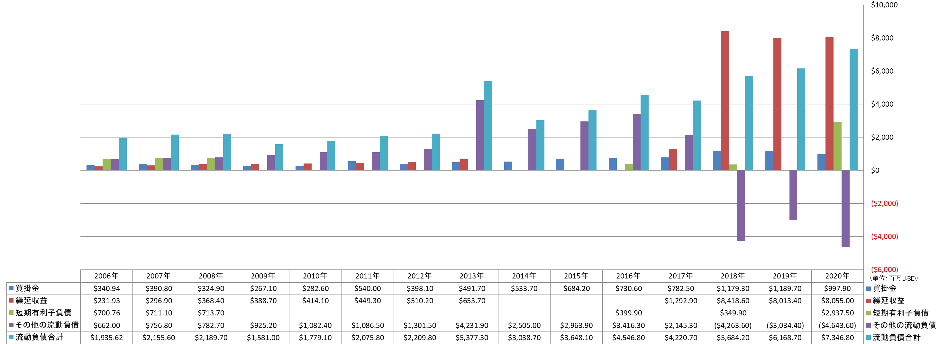Select the $399.90 cell

coord(628,313)
